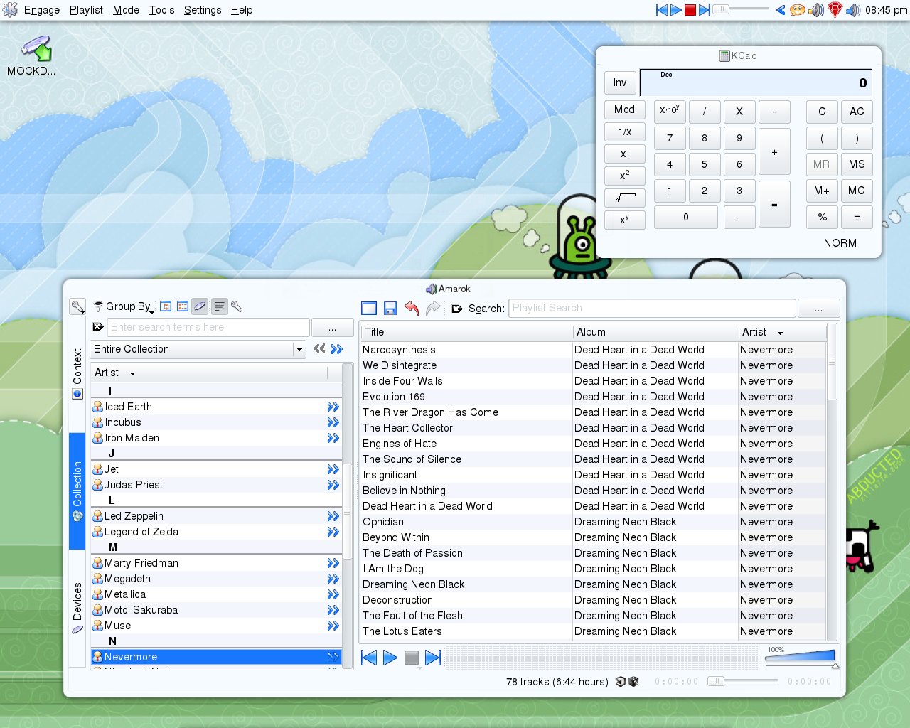The height and width of the screenshot is (728, 910).
Task: Expand Metallica artist arrows
Action: click(333, 594)
